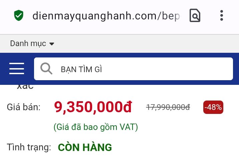Screen dimensions: 239x157
Task: Click the caret arrow beside Danh mục
Action: [x=52, y=44]
